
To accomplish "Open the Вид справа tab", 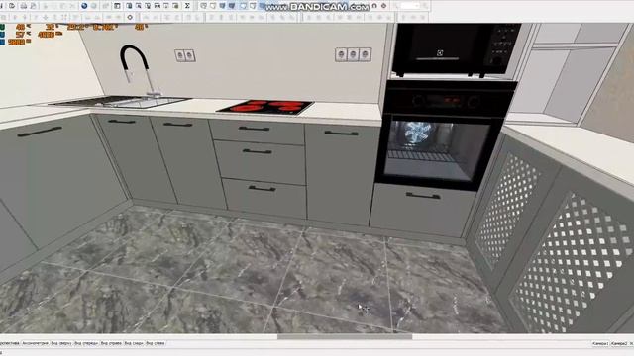I will (111, 343).
